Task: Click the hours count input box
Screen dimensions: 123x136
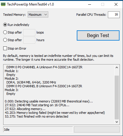Action: tap(29, 40)
